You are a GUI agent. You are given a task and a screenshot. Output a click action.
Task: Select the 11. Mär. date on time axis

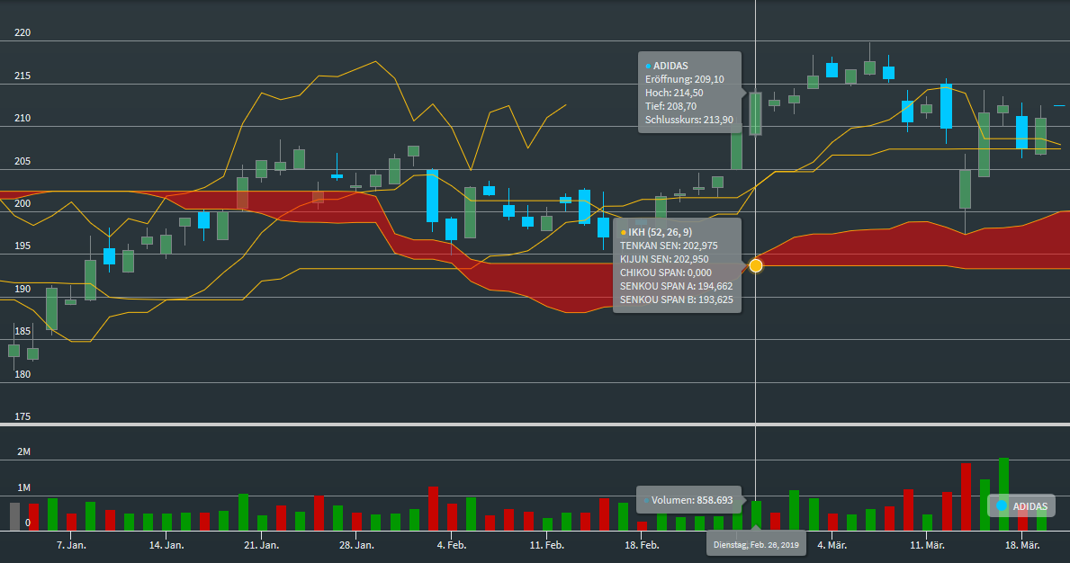pyautogui.click(x=927, y=545)
